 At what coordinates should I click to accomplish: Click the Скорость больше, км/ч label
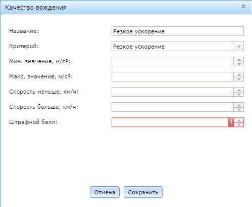(x=43, y=107)
